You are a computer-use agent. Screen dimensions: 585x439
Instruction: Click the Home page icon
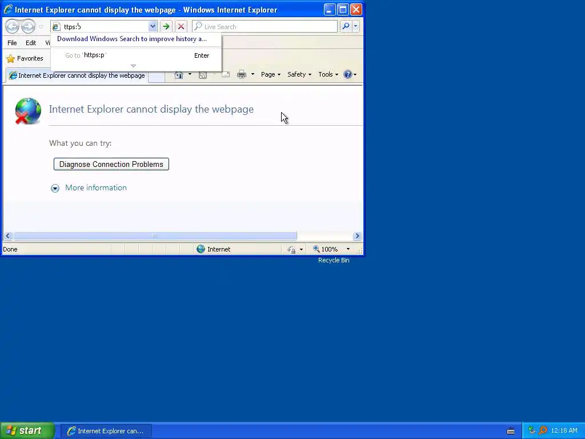coord(179,75)
